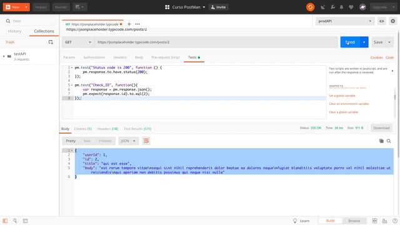The image size is (400, 225).
Task: Copy response to clipboard icon
Action: (x=381, y=141)
